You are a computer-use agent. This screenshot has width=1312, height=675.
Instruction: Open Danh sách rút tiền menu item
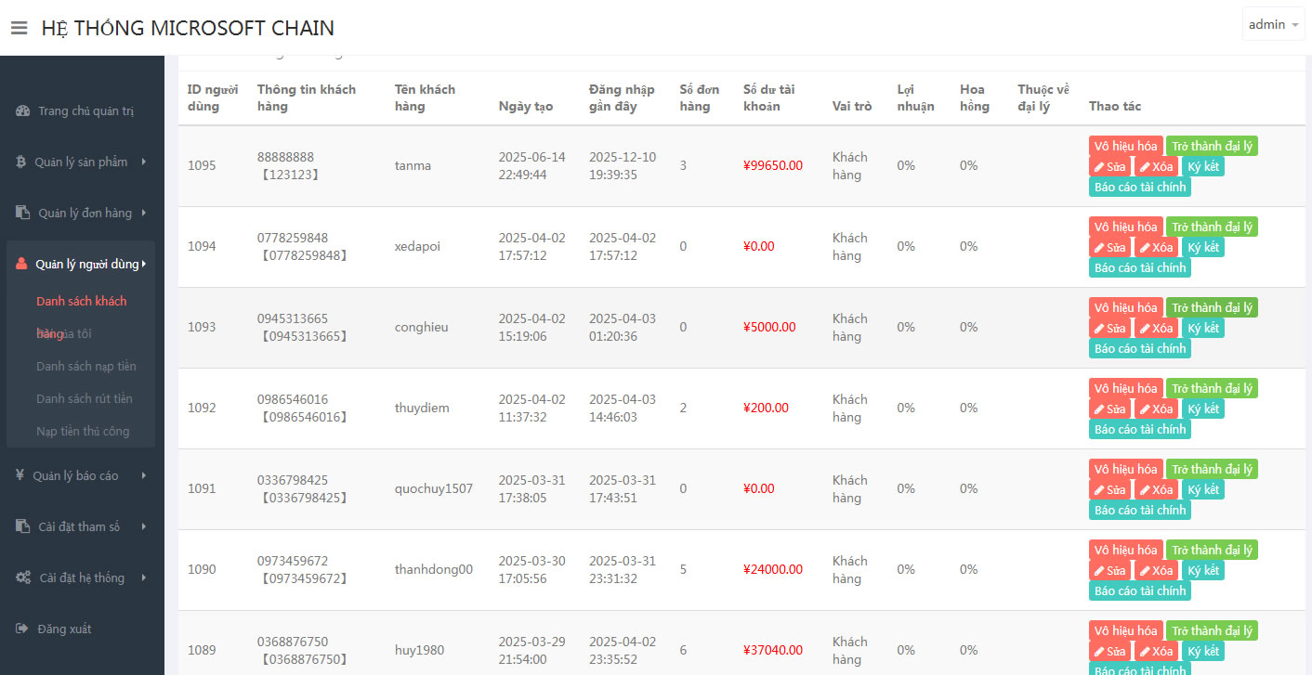coord(84,398)
